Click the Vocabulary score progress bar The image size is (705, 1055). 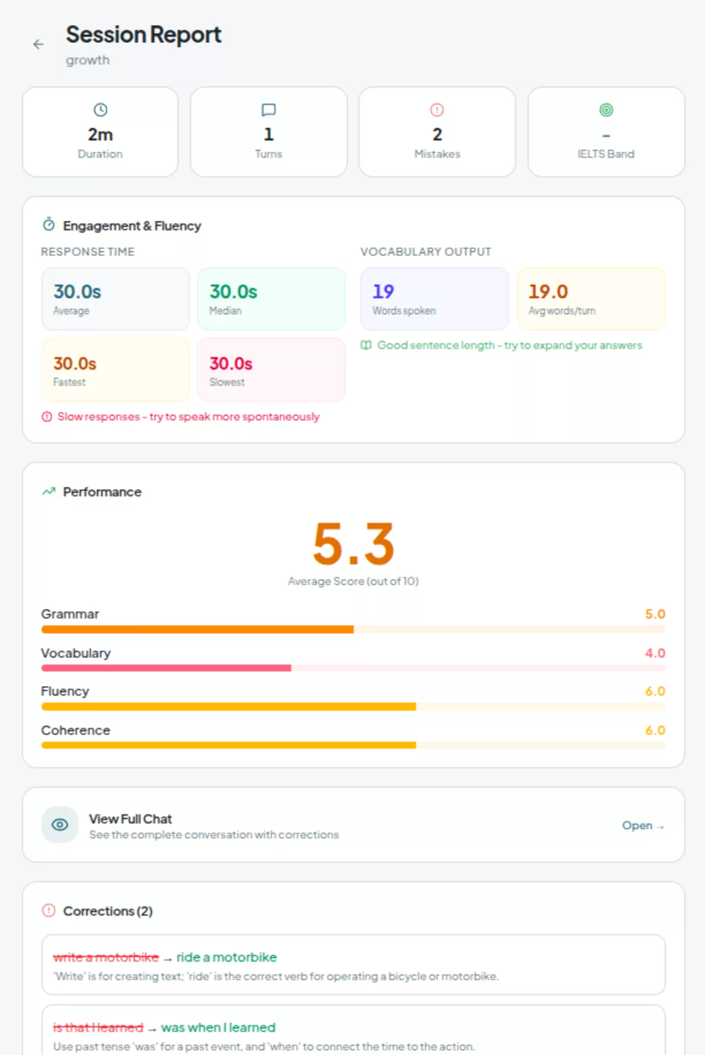(x=353, y=668)
